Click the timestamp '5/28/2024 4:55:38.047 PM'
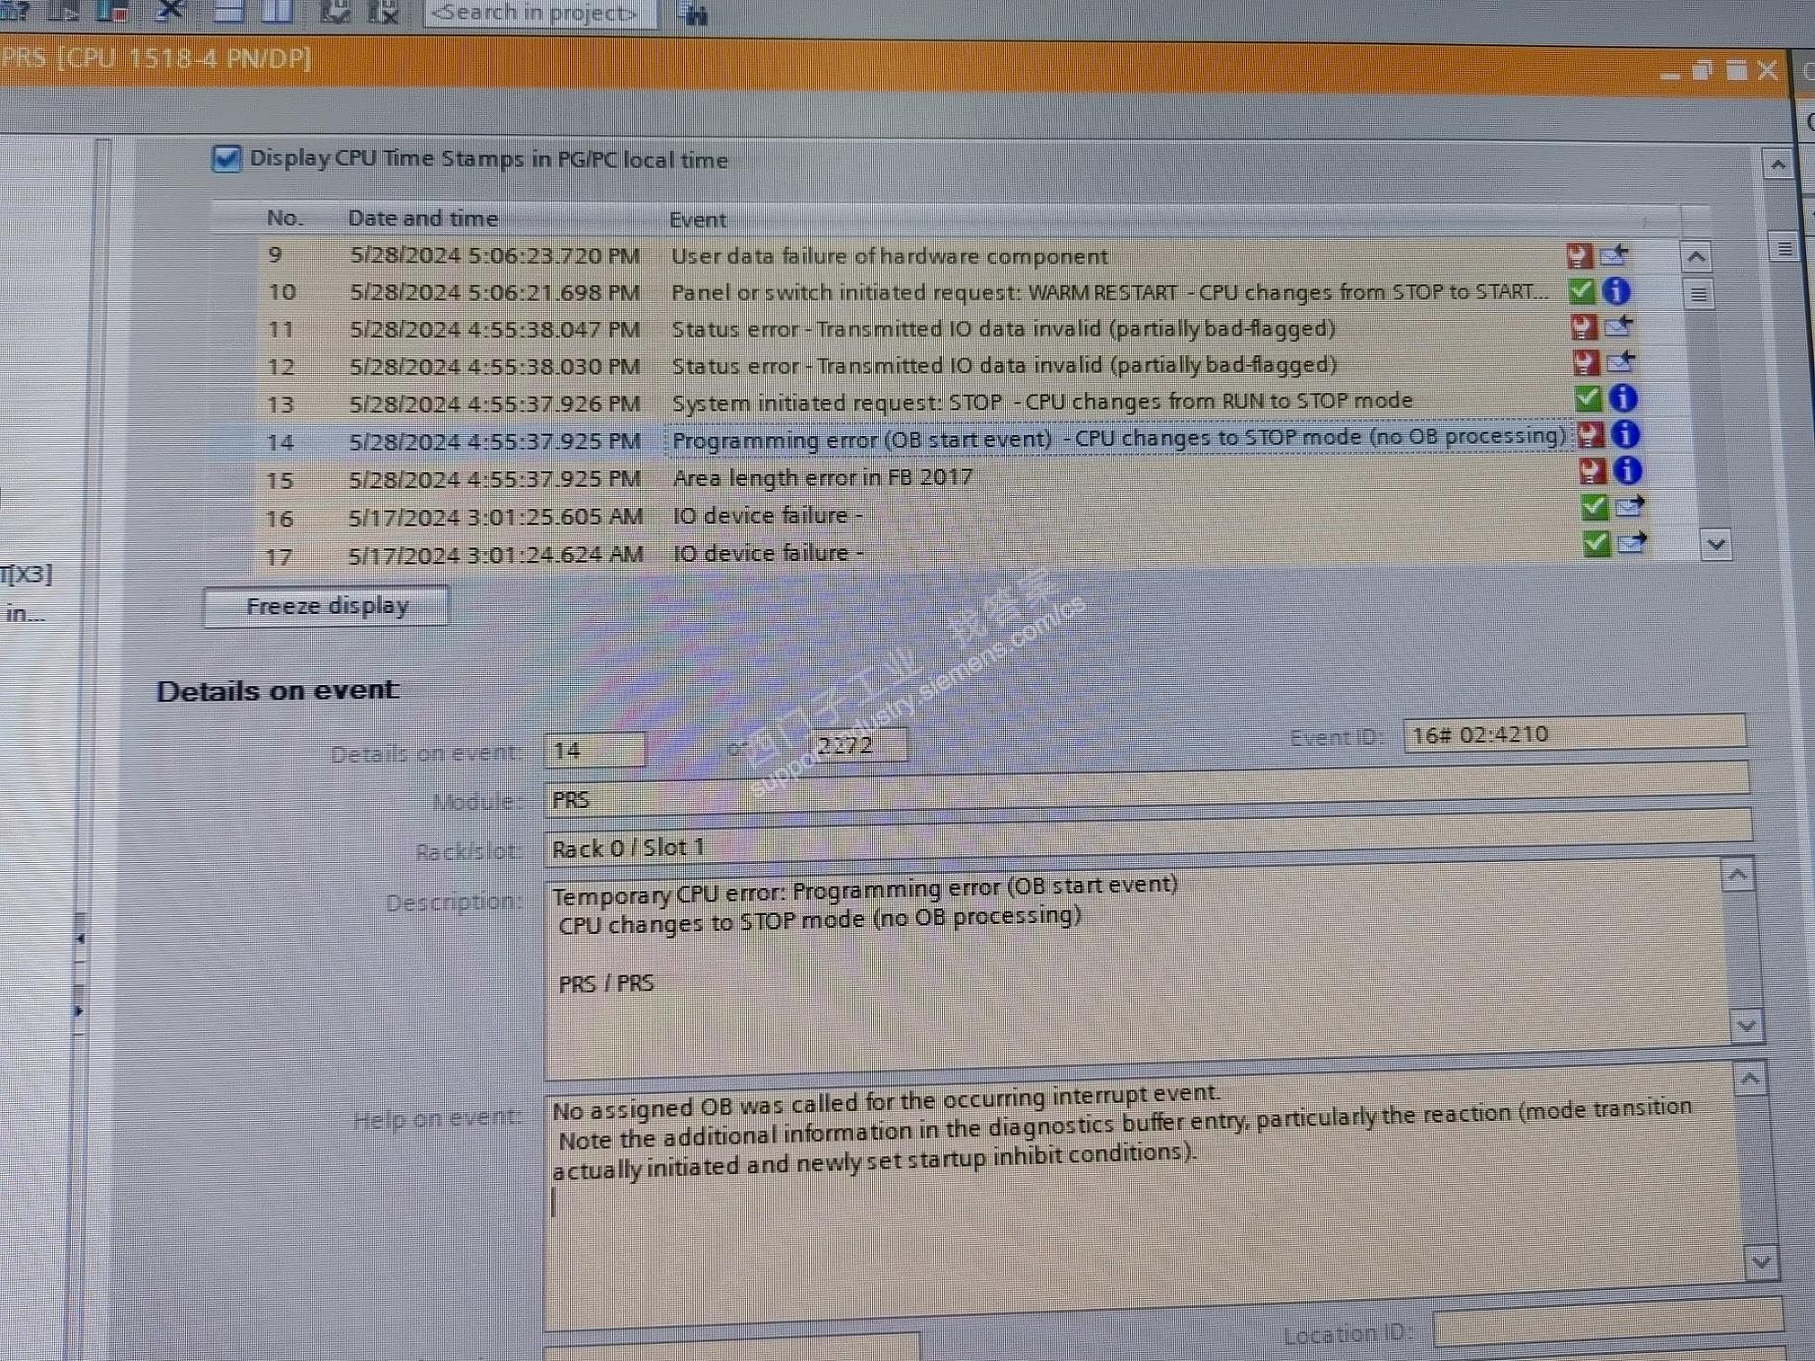Viewport: 1815px width, 1361px height. [x=494, y=330]
